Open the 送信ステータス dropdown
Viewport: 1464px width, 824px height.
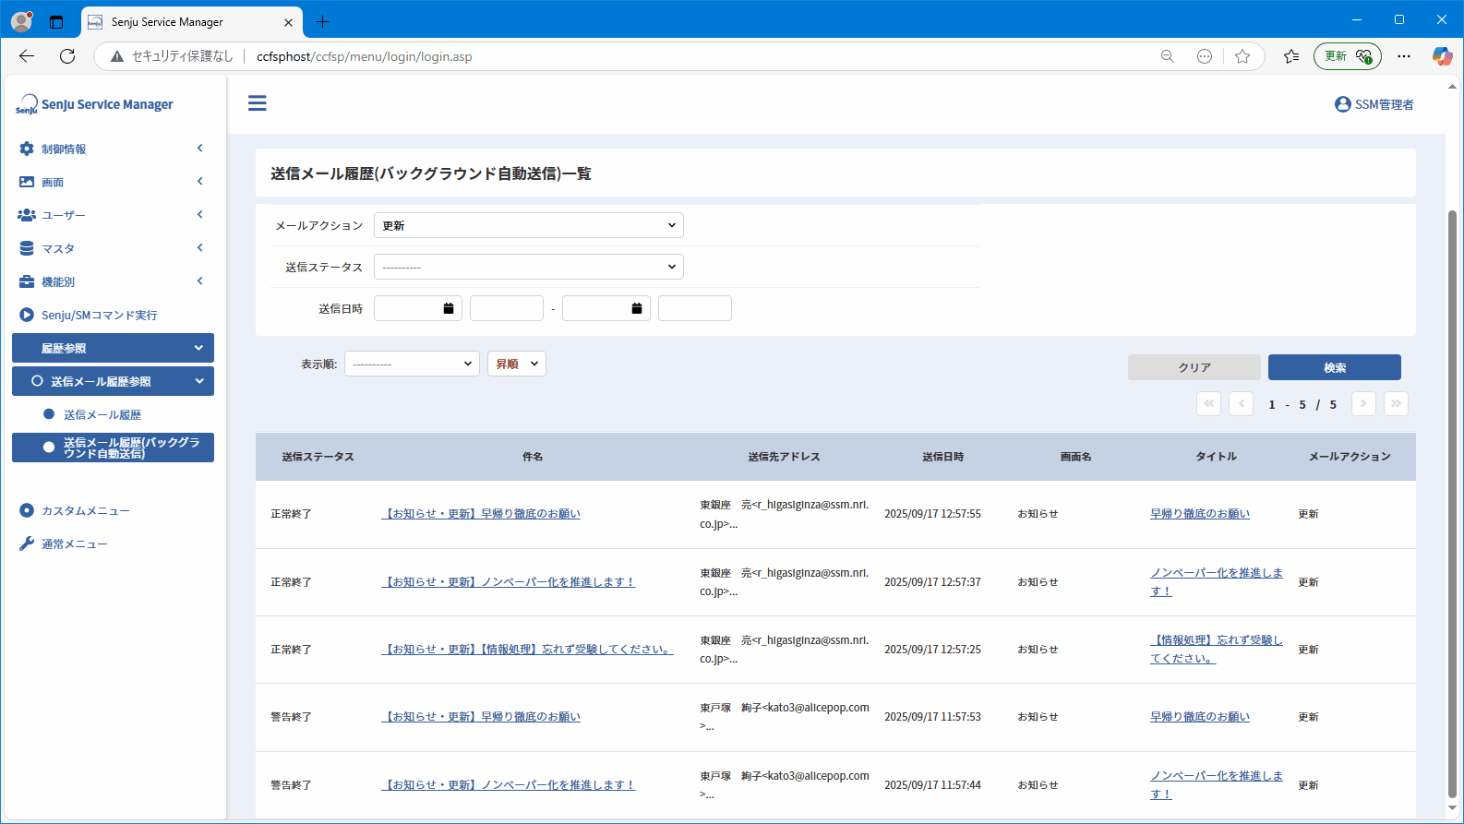pyautogui.click(x=529, y=267)
